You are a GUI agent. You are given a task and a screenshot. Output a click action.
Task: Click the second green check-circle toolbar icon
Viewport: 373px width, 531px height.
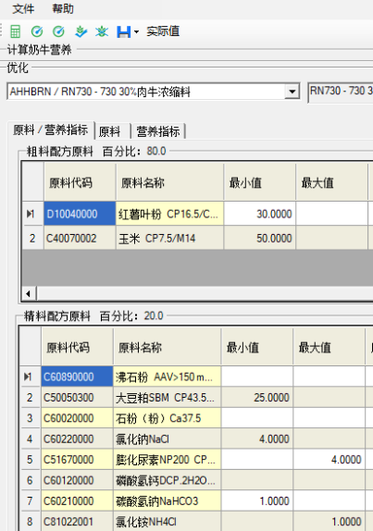58,31
